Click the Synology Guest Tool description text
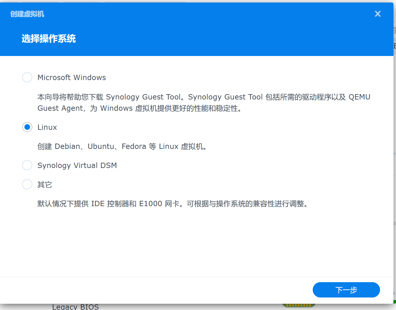 (x=204, y=103)
